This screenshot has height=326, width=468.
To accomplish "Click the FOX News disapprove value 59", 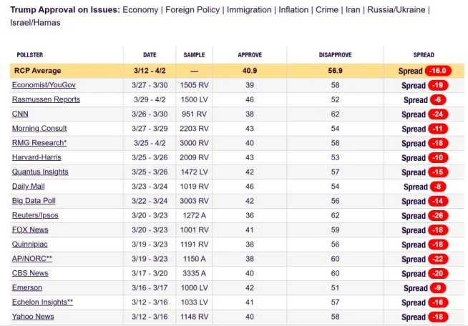I will pyautogui.click(x=335, y=230).
